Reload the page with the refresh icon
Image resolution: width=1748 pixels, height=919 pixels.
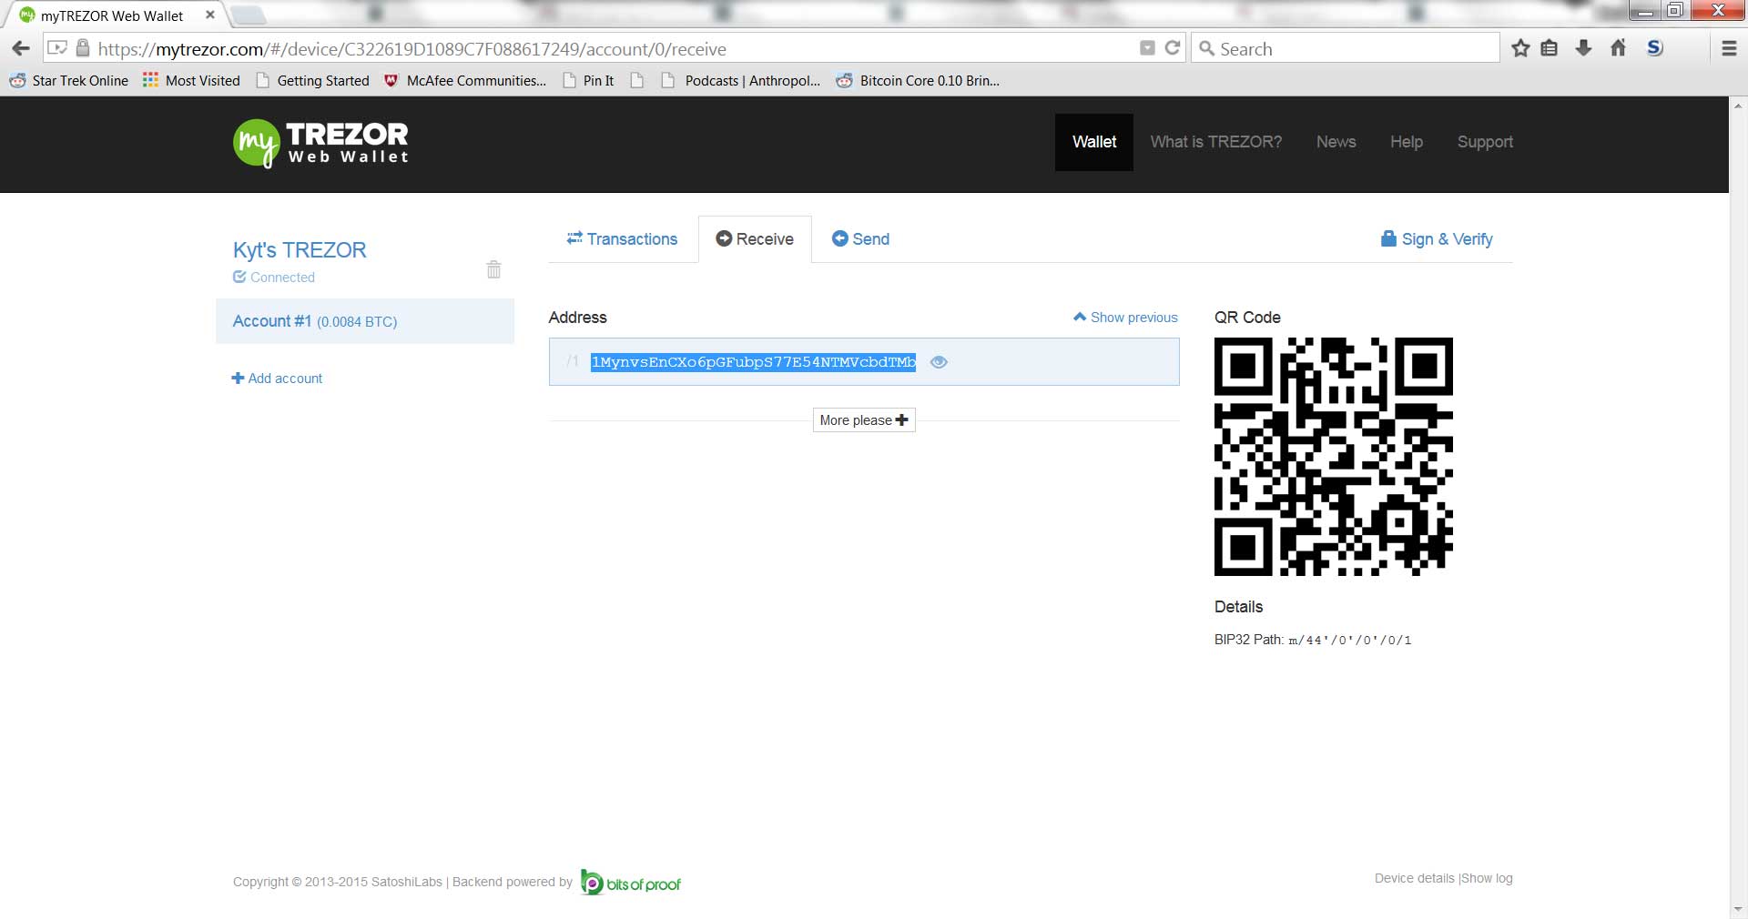pyautogui.click(x=1173, y=48)
